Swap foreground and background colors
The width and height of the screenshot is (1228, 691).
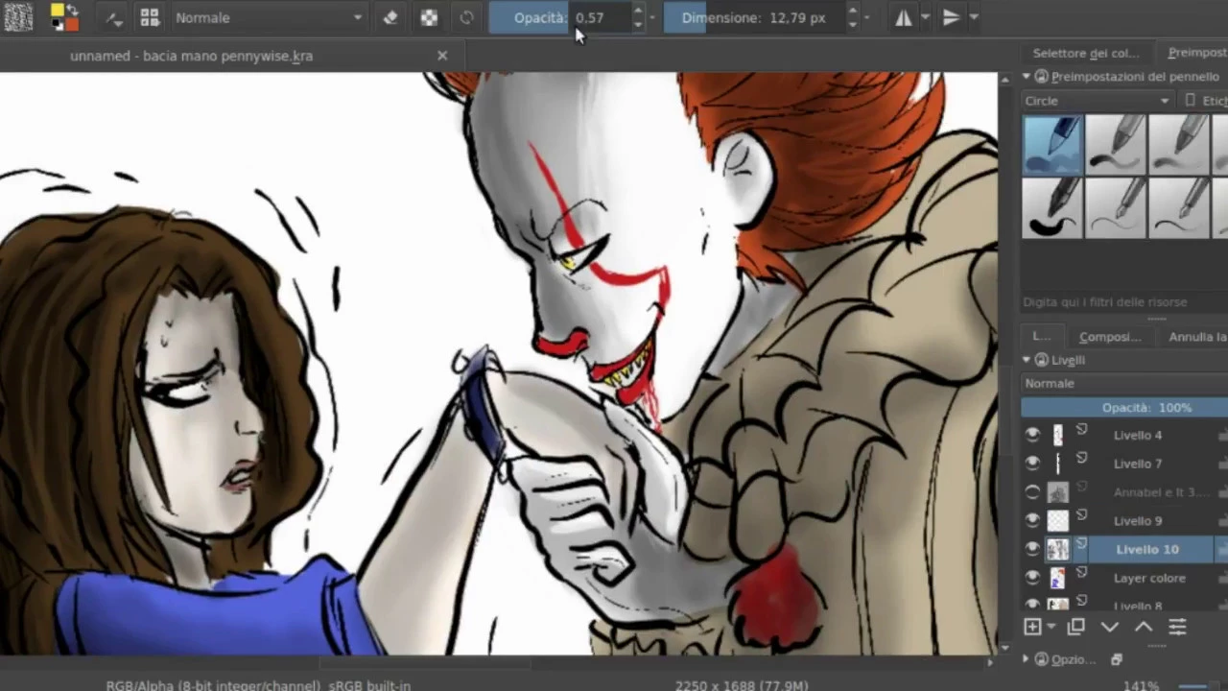(x=73, y=9)
